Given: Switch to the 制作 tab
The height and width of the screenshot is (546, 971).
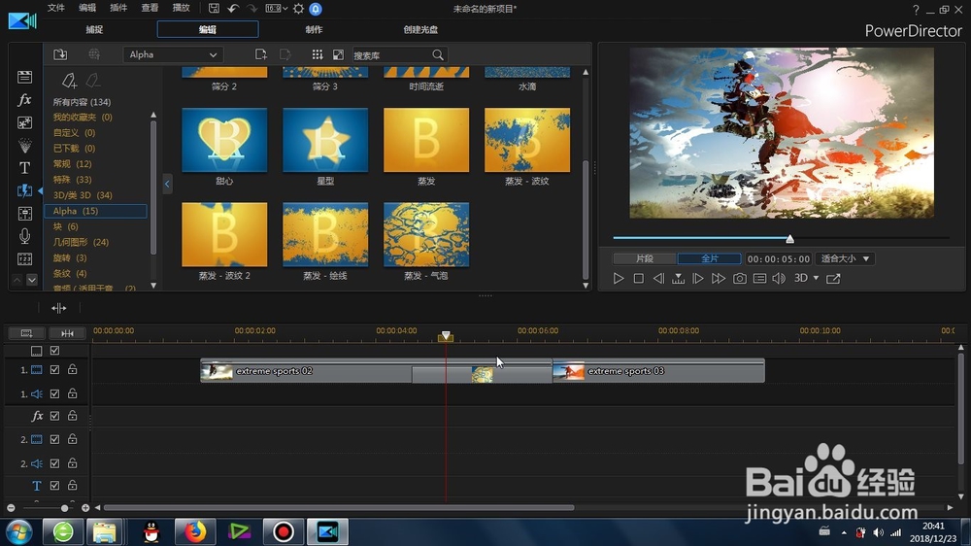Looking at the screenshot, I should (x=314, y=30).
